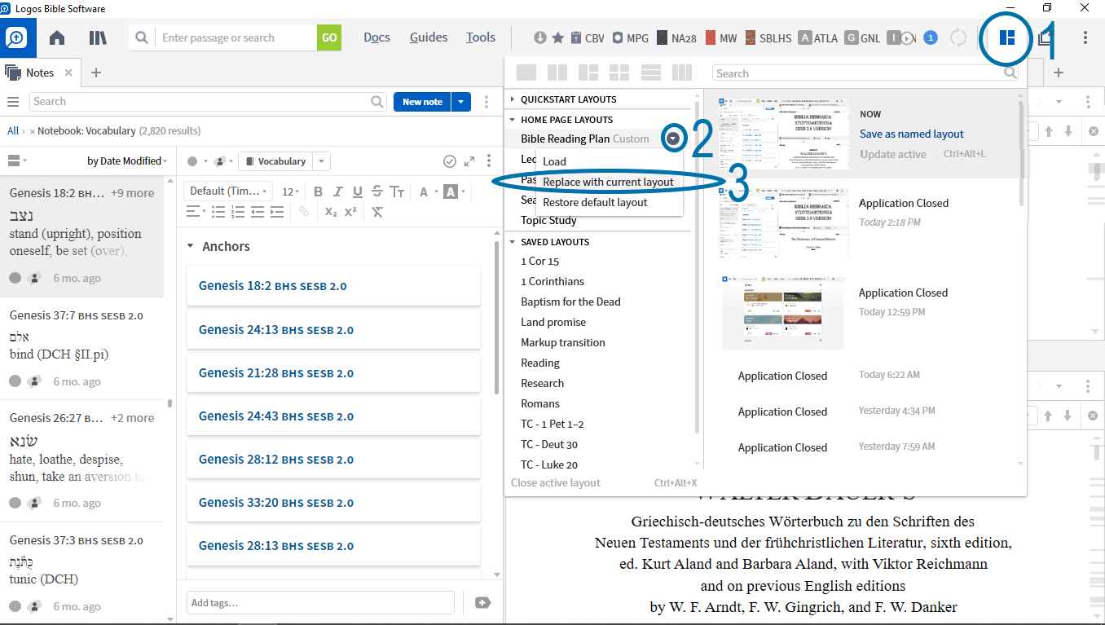Open the Guides menu
This screenshot has height=625, width=1105.
429,37
